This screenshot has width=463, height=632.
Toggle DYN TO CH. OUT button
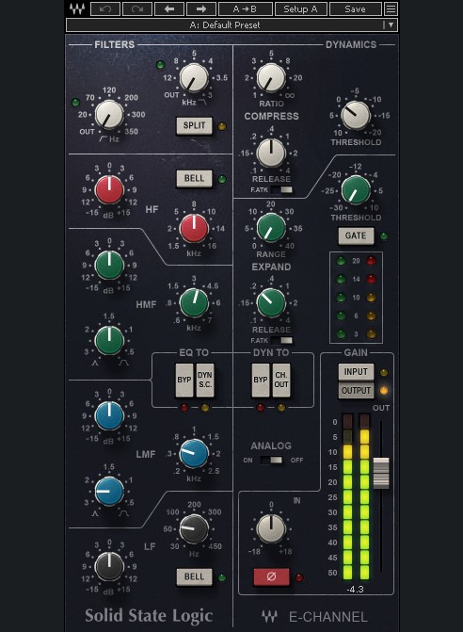click(x=281, y=380)
